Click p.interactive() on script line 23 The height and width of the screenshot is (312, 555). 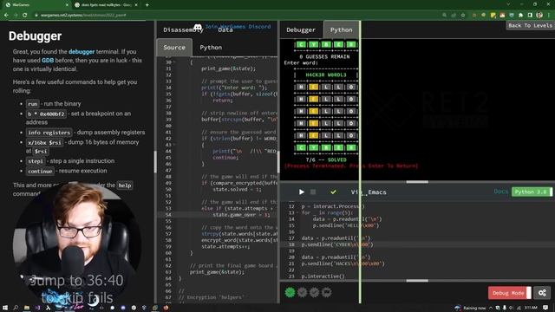323,276
